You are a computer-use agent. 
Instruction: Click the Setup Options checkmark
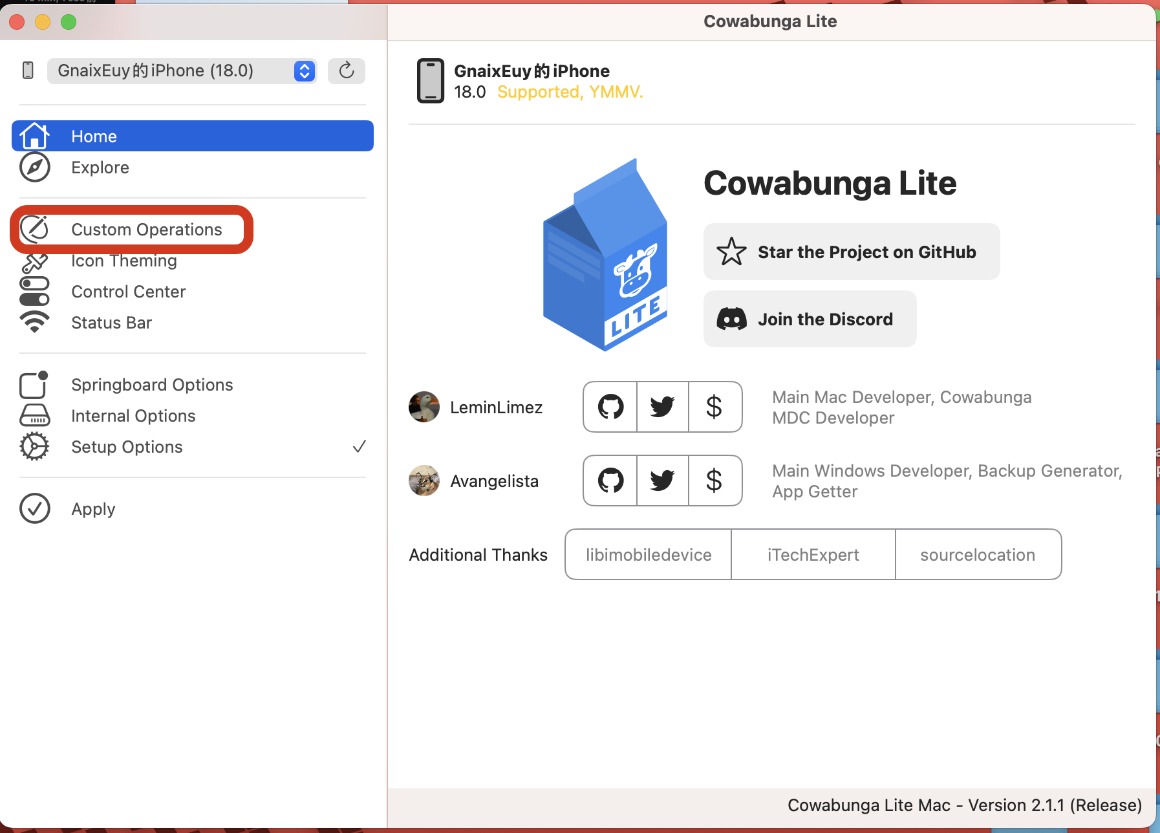360,446
